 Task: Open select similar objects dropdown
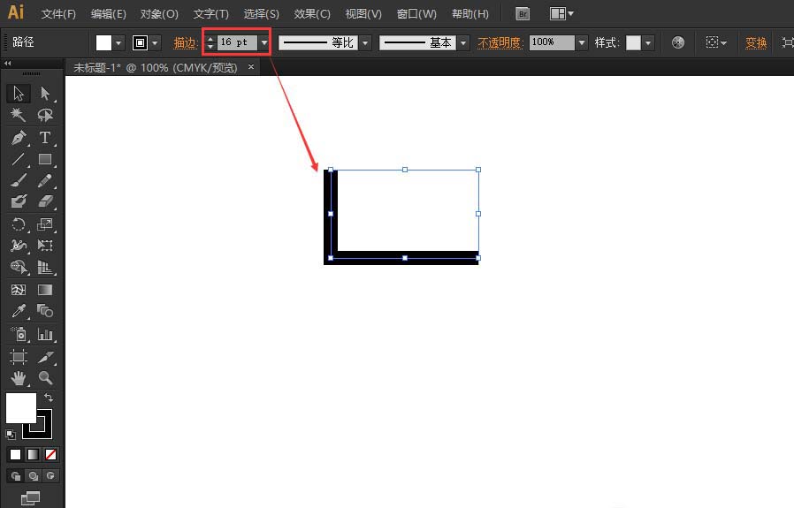click(716, 42)
